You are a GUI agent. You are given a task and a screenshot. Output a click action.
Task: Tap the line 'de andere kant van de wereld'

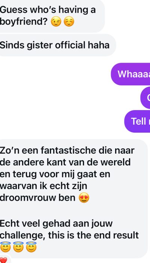tap(65, 162)
